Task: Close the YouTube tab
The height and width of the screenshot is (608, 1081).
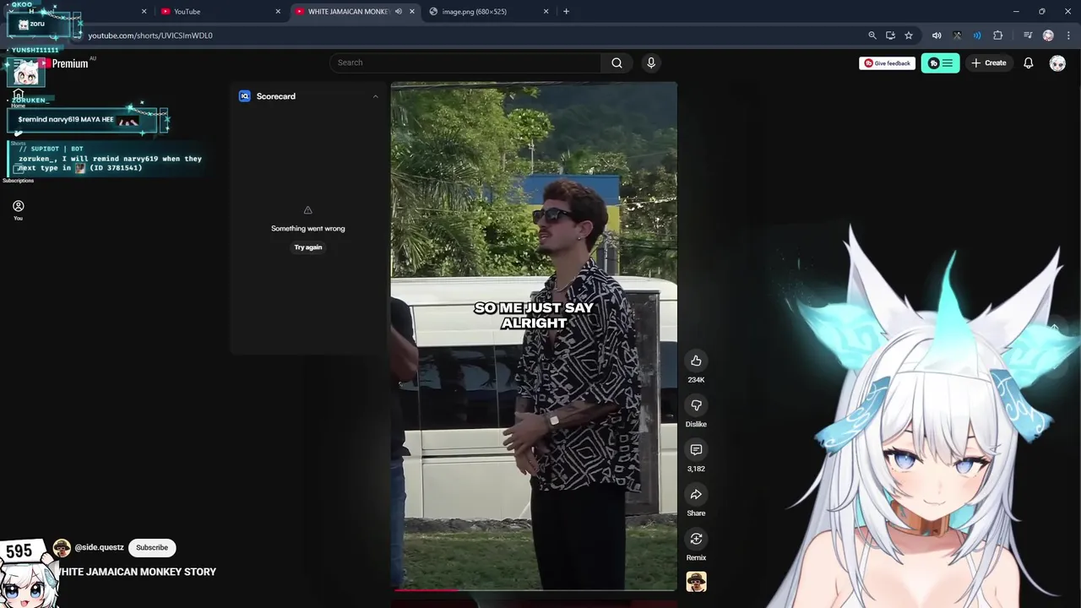Action: (278, 12)
